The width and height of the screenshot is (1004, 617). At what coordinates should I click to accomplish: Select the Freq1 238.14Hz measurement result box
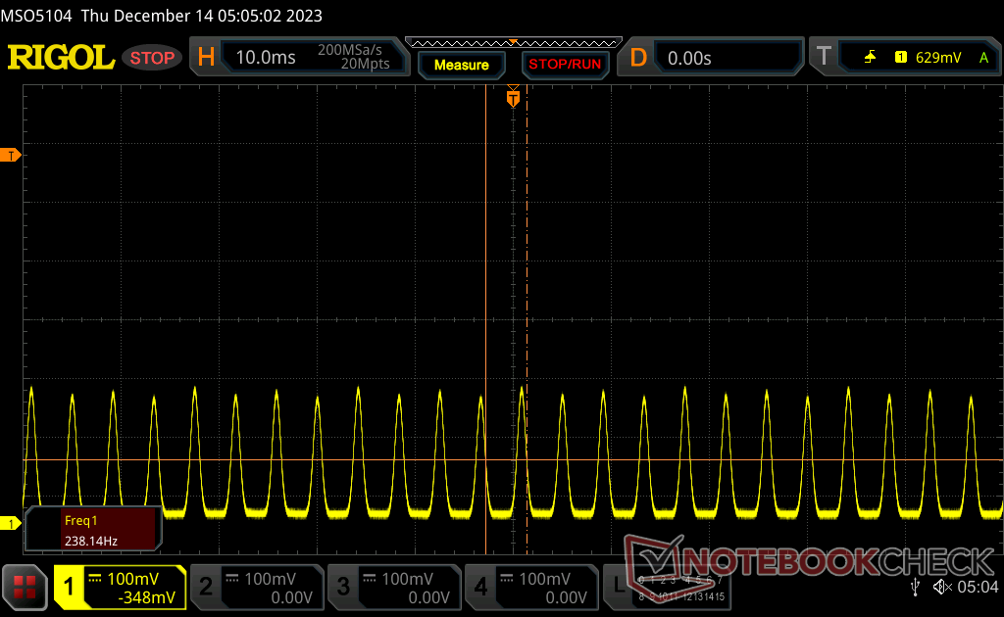coord(91,529)
